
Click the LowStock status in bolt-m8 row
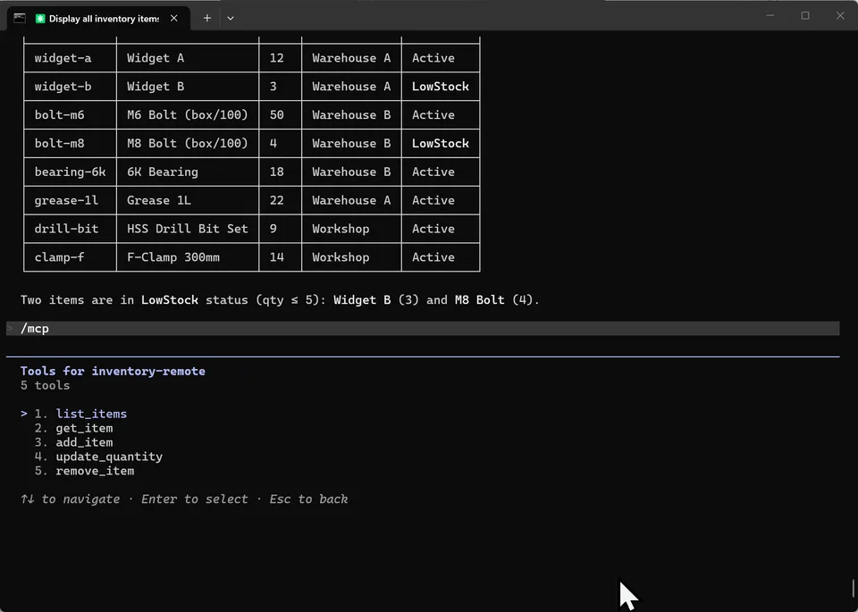coord(441,143)
